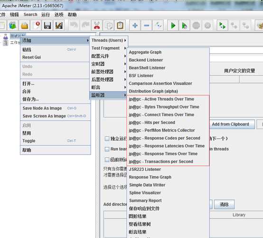Click Start no pauses icon
Image resolution: width=263 pixels, height=238 pixels.
(x=185, y=26)
